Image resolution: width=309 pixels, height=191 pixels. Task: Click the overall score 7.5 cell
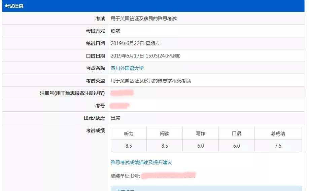click(278, 146)
